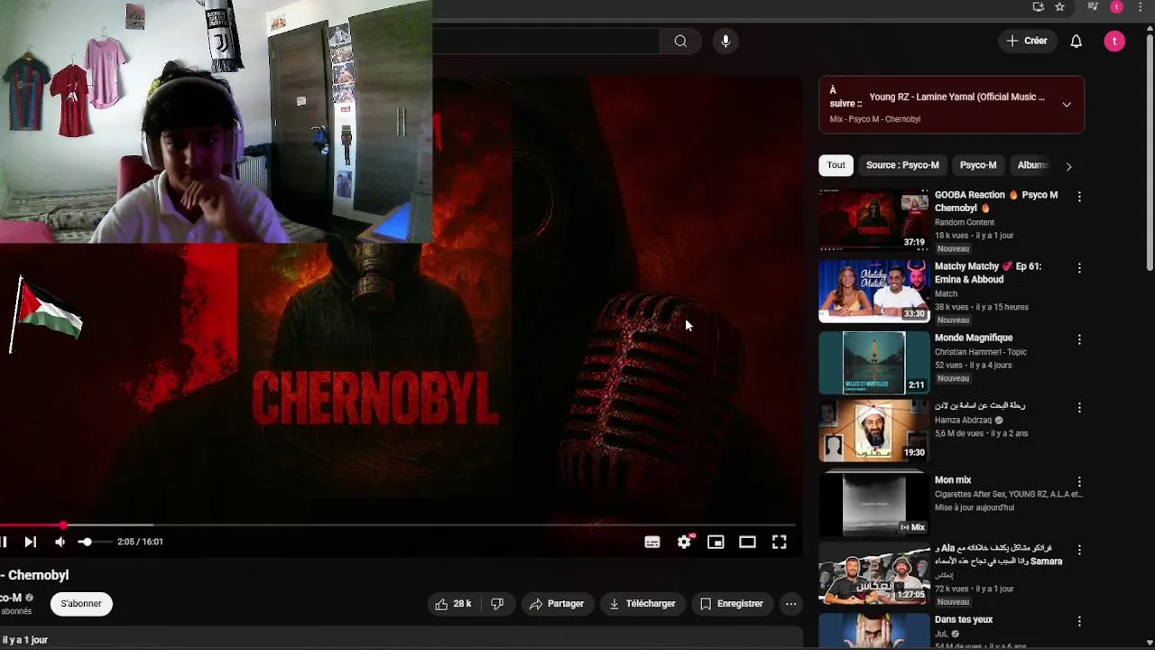The width and height of the screenshot is (1155, 650).
Task: Open GOOBA Reaction Psyco M Chernobyl thumbnail
Action: [873, 219]
